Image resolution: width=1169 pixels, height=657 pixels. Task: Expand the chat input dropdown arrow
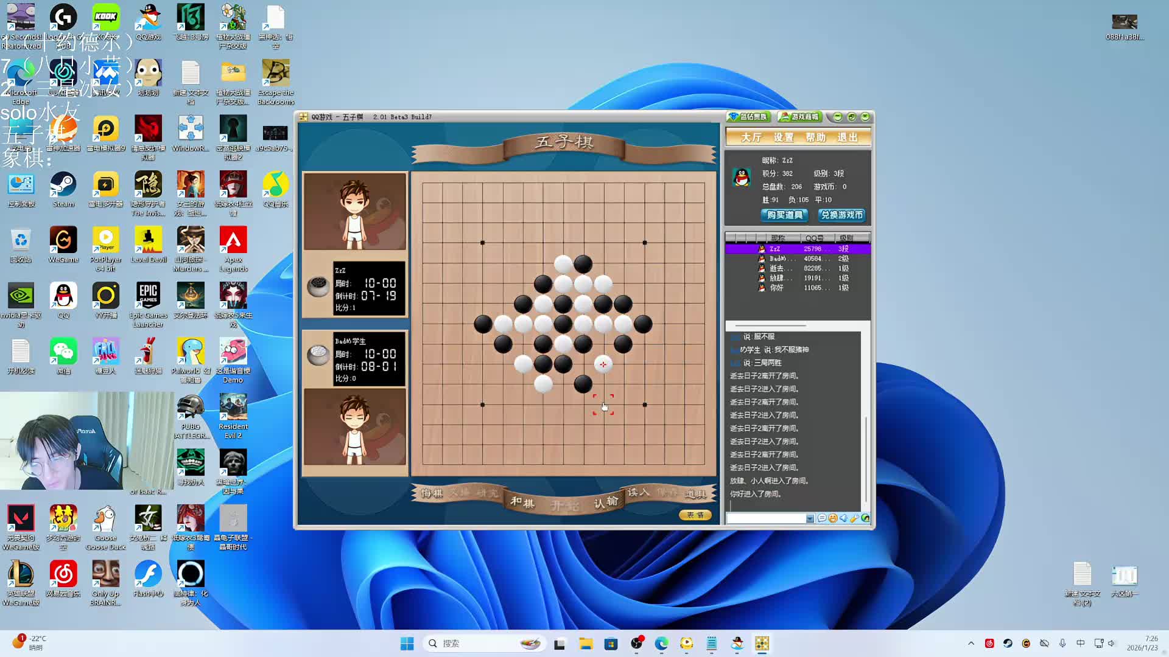[810, 518]
